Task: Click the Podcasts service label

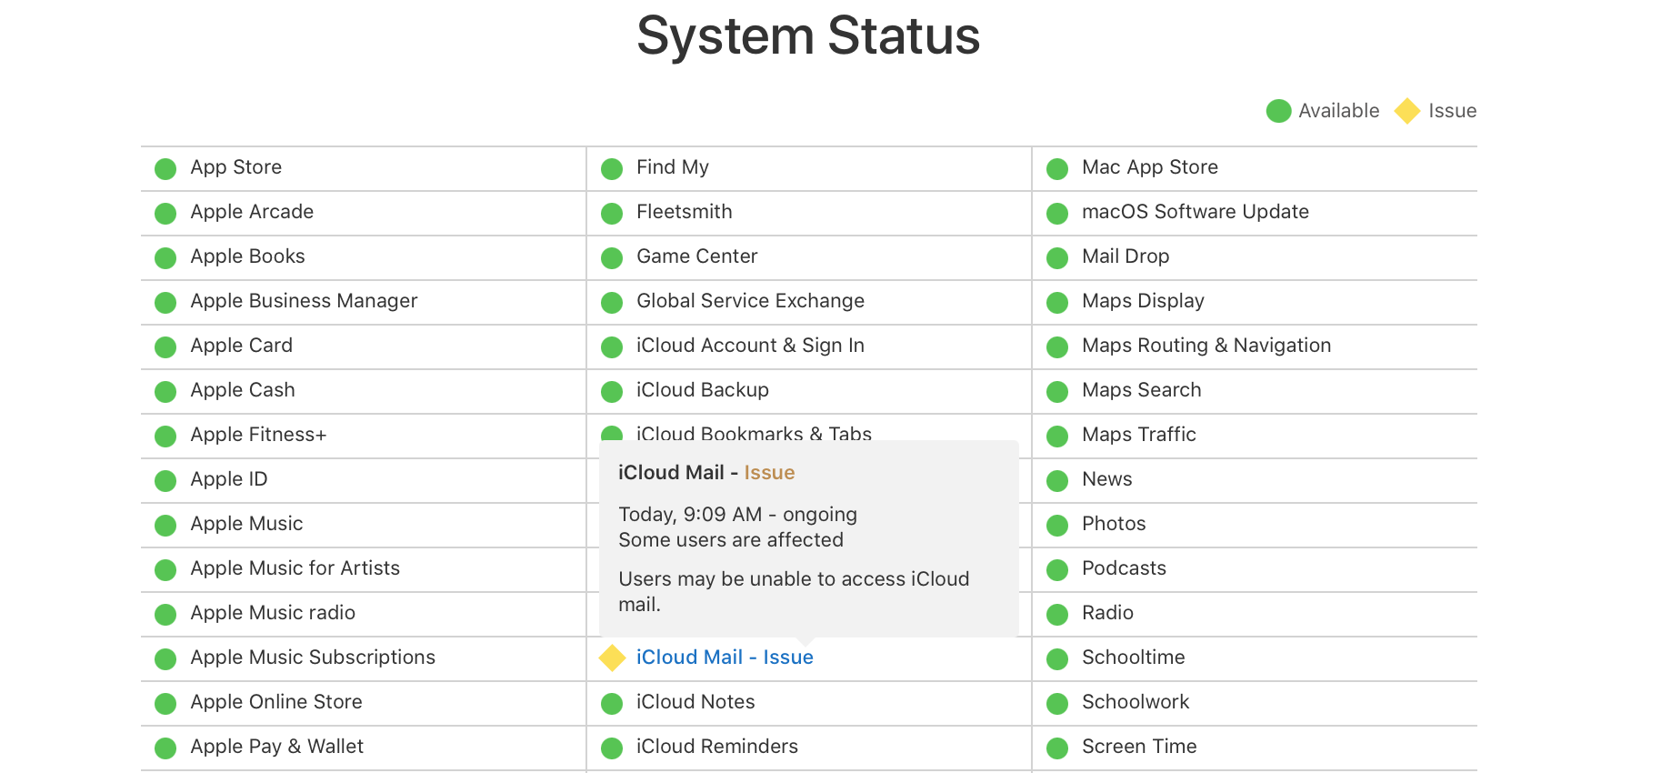Action: tap(1124, 568)
